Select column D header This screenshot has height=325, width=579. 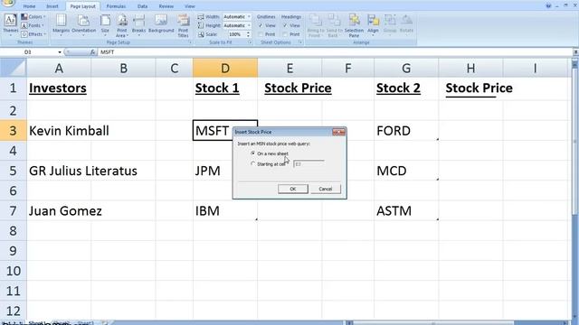tap(225, 68)
